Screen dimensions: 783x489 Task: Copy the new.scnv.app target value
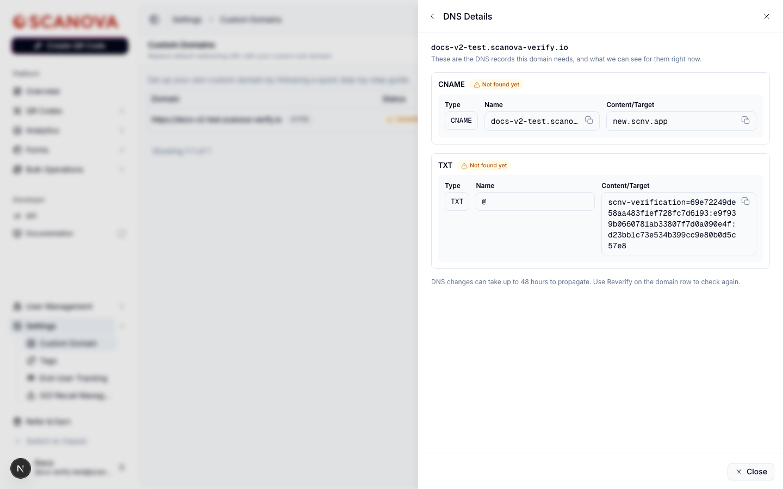pyautogui.click(x=745, y=120)
